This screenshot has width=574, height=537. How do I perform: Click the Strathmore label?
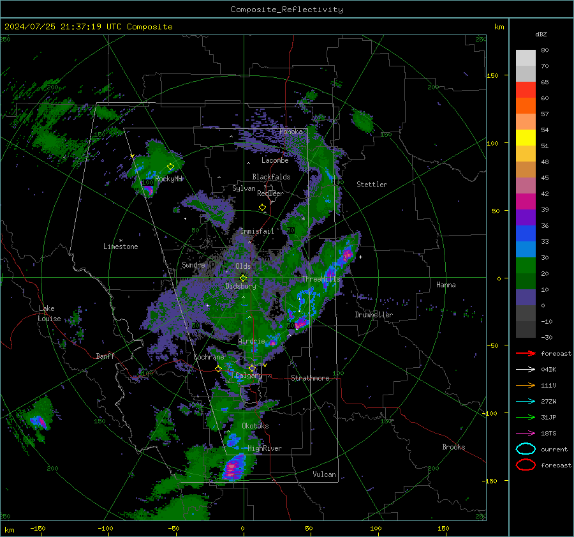click(310, 378)
